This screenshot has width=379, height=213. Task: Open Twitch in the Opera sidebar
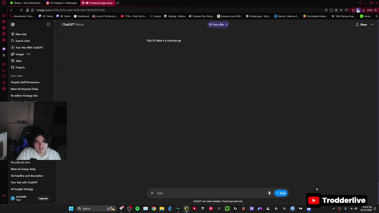pos(4,49)
